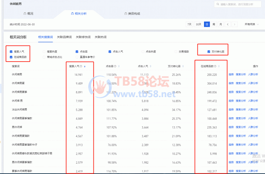Choose the 日 time range button
The image size is (265, 174).
[x=207, y=24]
